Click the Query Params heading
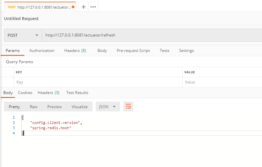The height and width of the screenshot is (167, 262). [x=19, y=62]
